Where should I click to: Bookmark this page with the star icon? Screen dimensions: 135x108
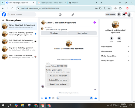tap(109, 8)
